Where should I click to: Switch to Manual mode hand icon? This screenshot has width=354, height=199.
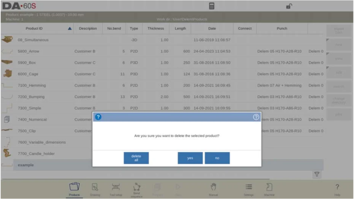pos(214,189)
